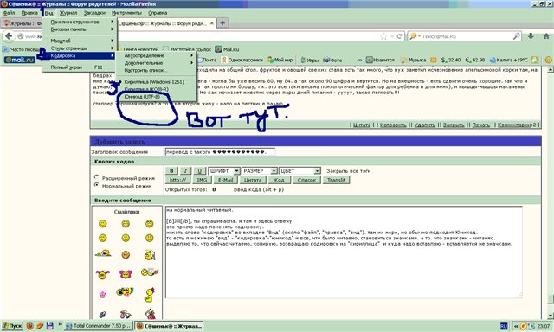The width and height of the screenshot is (554, 332).
Task: Open the Файл menu
Action: tap(10, 13)
